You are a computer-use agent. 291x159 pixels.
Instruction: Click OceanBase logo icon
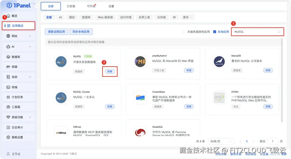click(x=140, y=97)
